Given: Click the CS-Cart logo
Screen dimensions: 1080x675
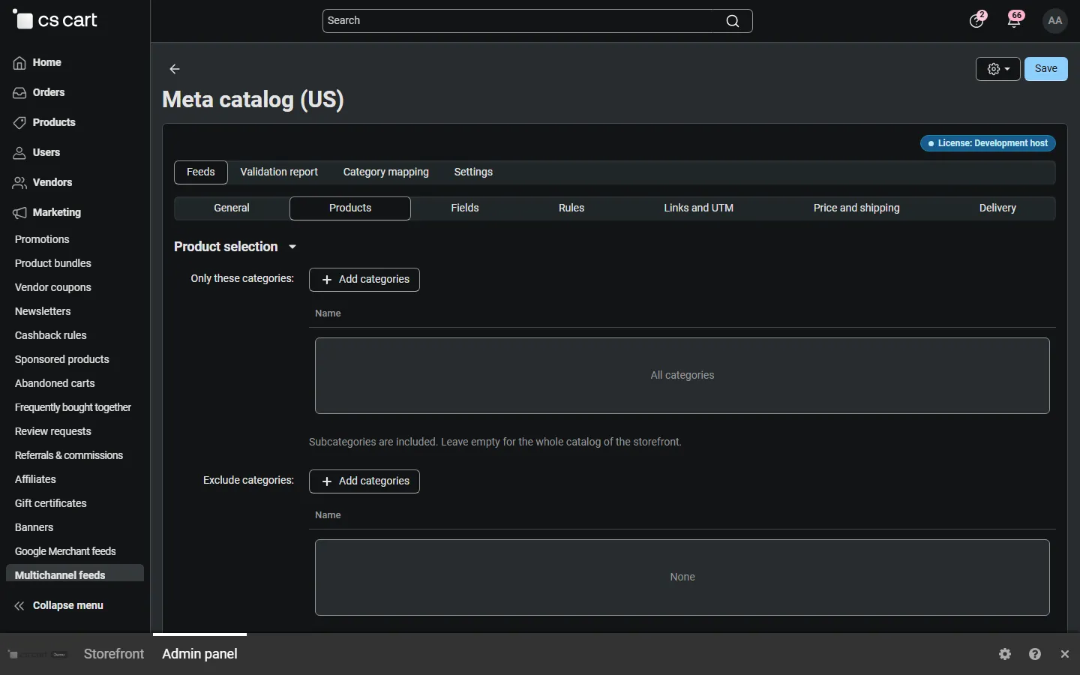Looking at the screenshot, I should (x=55, y=20).
